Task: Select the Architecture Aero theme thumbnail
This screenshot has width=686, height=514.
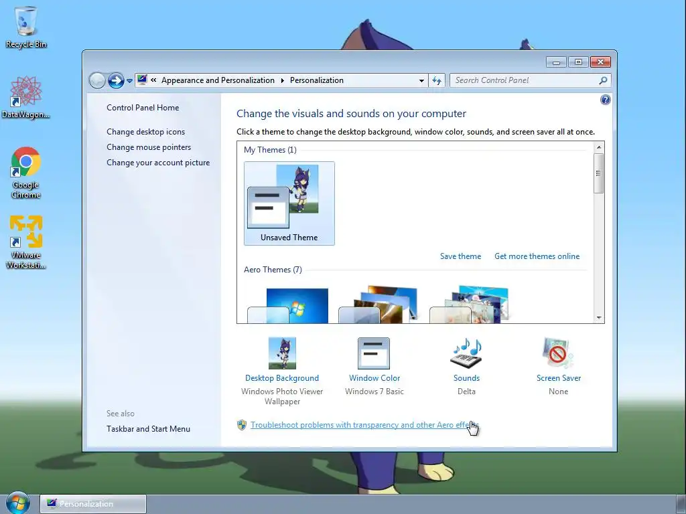Action: click(x=378, y=305)
